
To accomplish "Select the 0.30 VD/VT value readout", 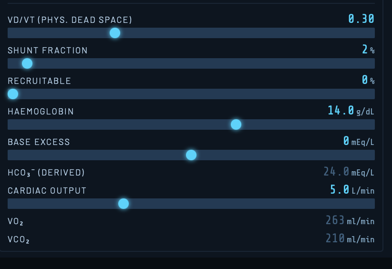I will pyautogui.click(x=361, y=19).
